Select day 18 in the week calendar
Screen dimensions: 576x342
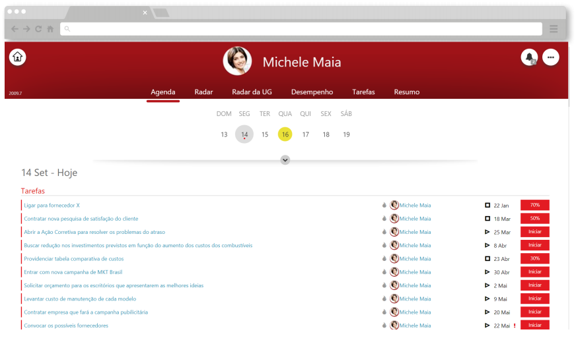coord(326,134)
